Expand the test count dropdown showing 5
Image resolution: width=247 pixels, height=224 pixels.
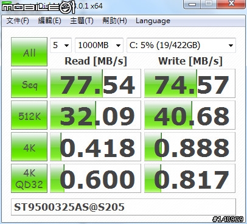click(61, 45)
